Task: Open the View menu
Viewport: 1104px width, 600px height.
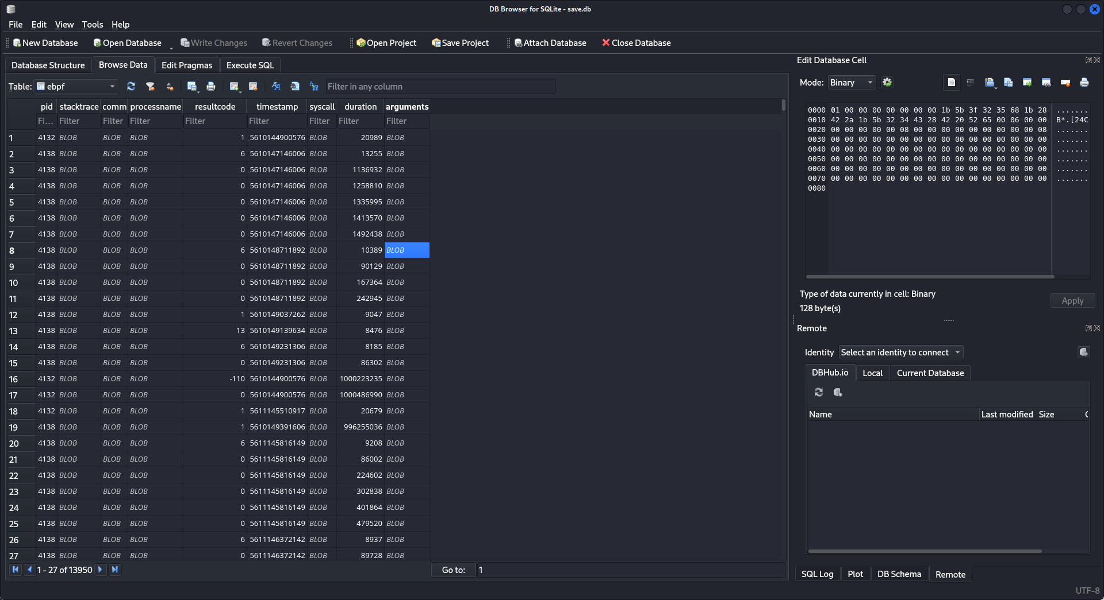Action: tap(64, 24)
